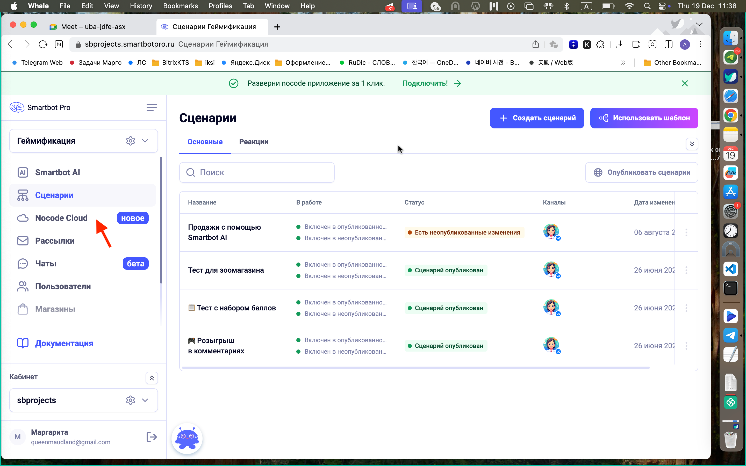The image size is (746, 466).
Task: Click Создать сценарий button
Action: tap(537, 118)
